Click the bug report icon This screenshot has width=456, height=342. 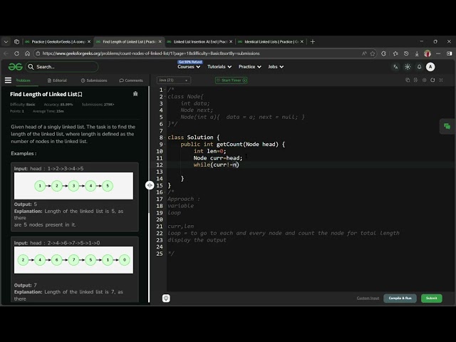click(135, 94)
